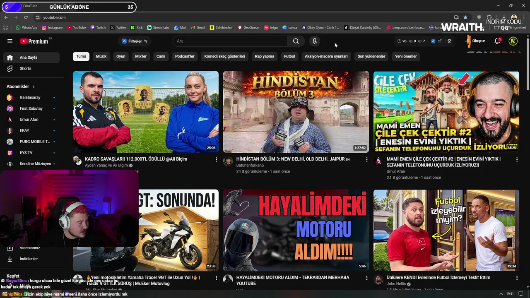Select the Müzik filter chip
530x298 pixels.
[x=101, y=56]
